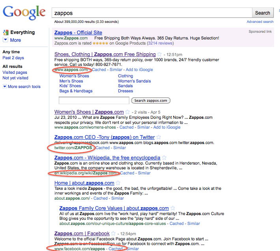Expand the More search categories list
Viewport: 280px width, 251px height.
[15, 40]
